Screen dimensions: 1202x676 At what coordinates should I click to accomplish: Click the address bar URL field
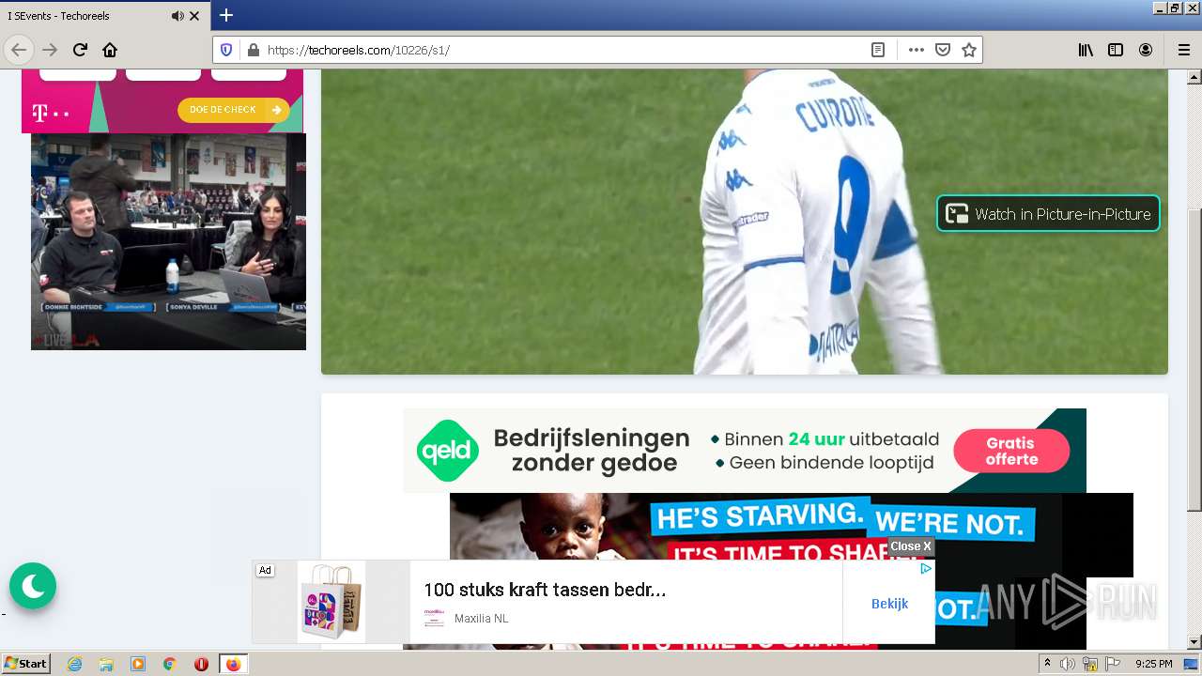[x=563, y=50]
